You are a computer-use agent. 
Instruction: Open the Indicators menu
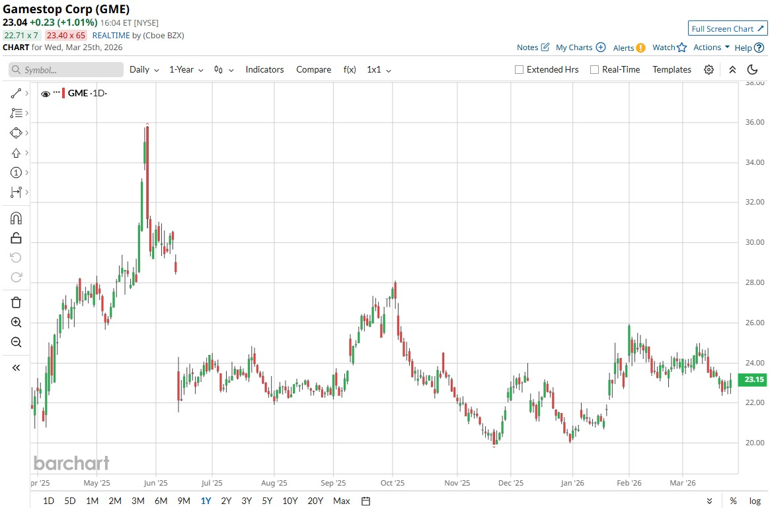pyautogui.click(x=264, y=70)
